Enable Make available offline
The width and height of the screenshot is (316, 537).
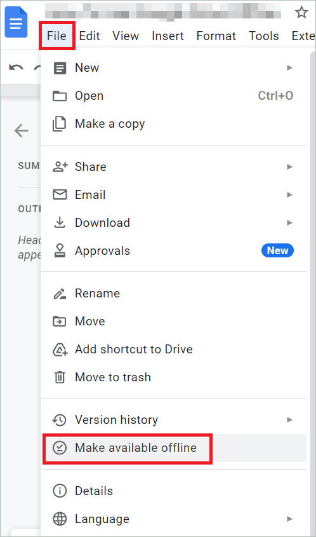174,448
